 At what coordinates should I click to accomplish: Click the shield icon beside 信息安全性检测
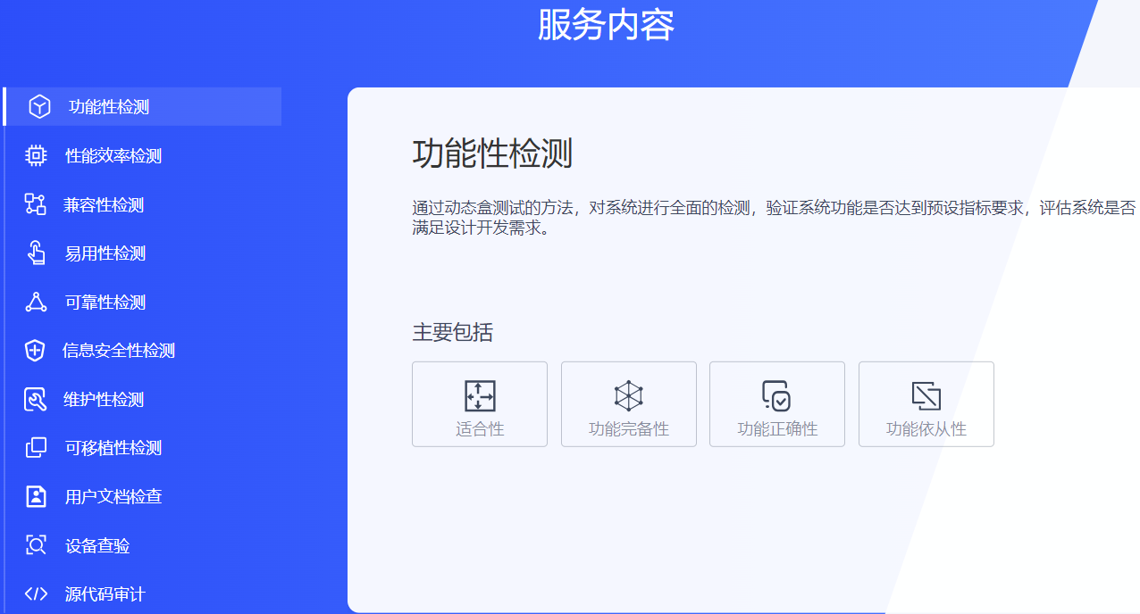35,351
